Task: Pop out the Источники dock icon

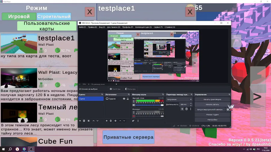Action: (x=129, y=94)
